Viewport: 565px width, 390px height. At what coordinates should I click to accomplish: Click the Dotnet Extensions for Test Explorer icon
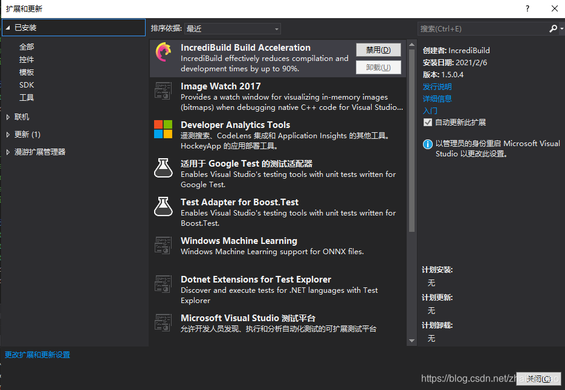[x=163, y=284]
